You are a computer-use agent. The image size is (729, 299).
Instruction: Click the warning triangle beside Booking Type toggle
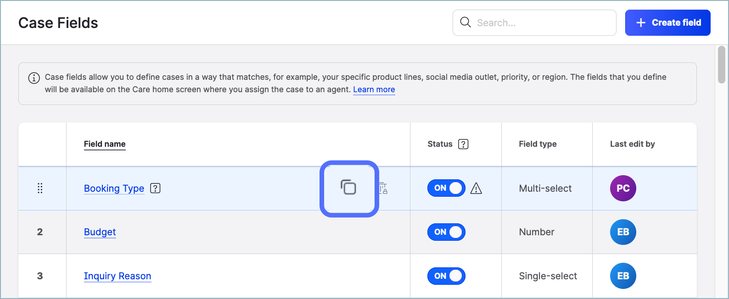(476, 188)
